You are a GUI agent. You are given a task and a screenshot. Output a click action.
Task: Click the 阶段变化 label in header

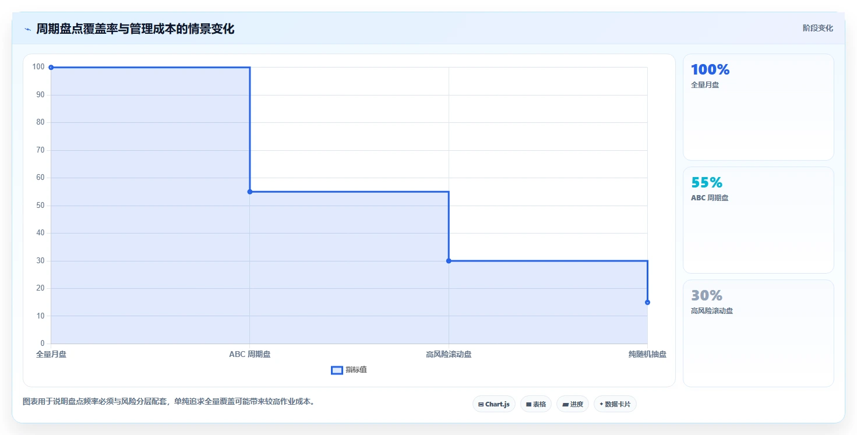tap(817, 28)
